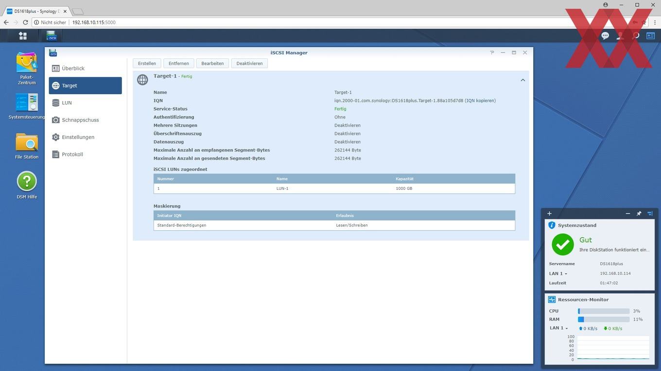Image resolution: width=661 pixels, height=371 pixels.
Task: Open a new browser tab
Action: pos(78,11)
